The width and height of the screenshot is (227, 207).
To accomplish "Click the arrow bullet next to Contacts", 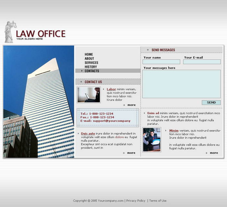I will click(x=82, y=71).
